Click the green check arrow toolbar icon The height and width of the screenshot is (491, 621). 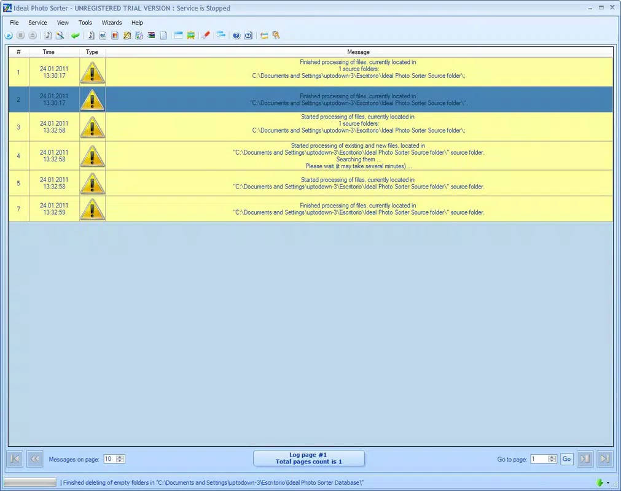coord(76,36)
